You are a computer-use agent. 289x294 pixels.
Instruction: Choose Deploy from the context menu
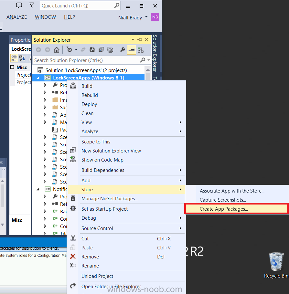[126, 104]
